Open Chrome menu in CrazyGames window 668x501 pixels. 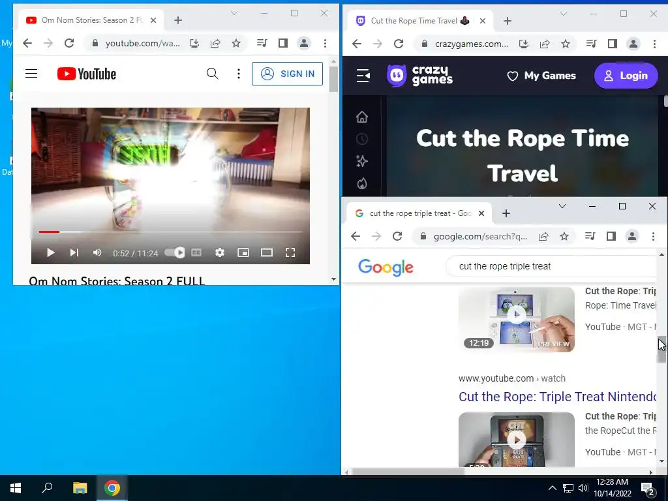tap(654, 44)
